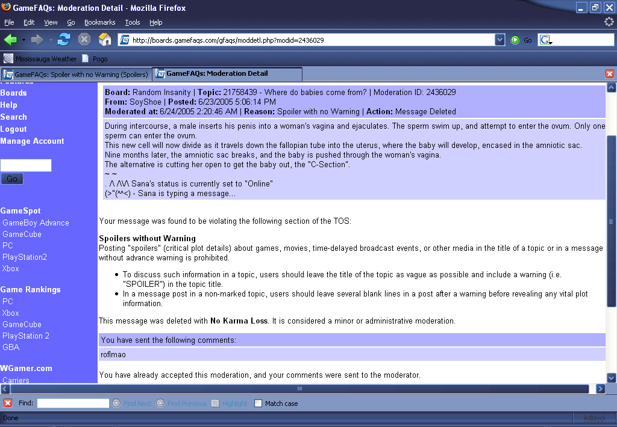Image resolution: width=617 pixels, height=427 pixels.
Task: Click the Forward arrow button
Action: point(37,40)
